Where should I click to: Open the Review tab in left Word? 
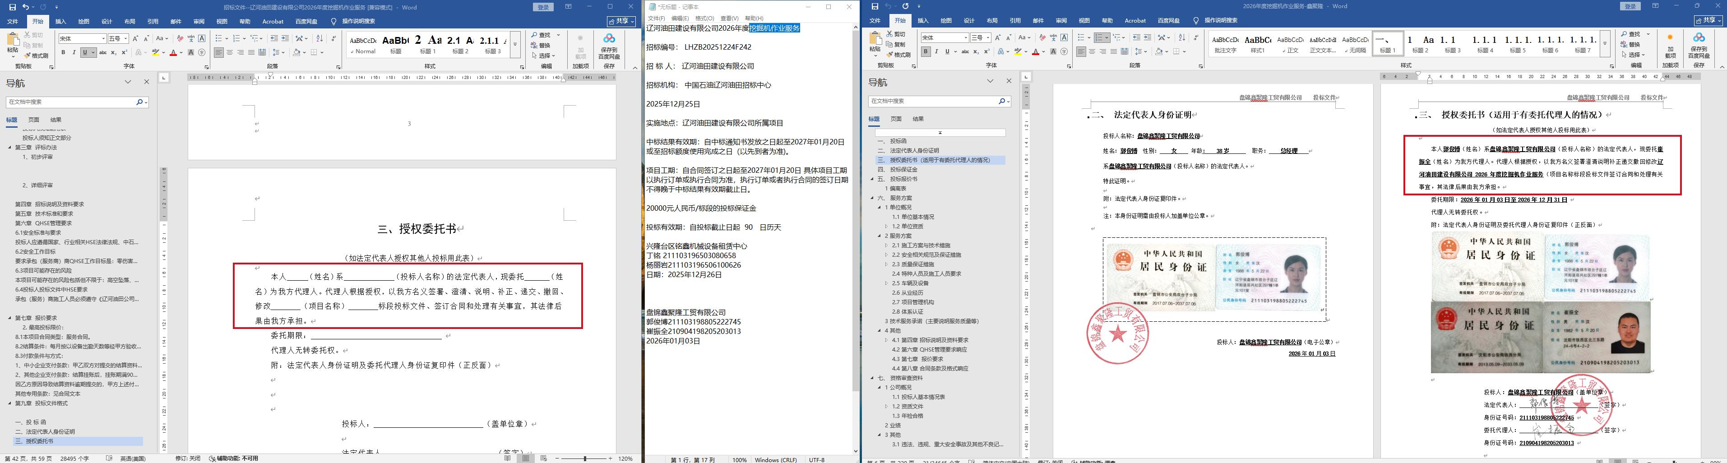(x=199, y=22)
